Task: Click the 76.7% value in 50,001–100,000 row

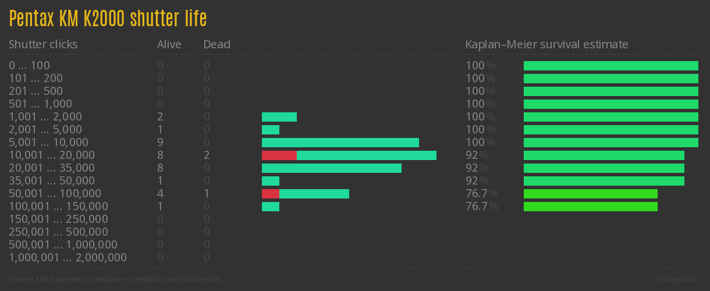Action: coord(481,194)
